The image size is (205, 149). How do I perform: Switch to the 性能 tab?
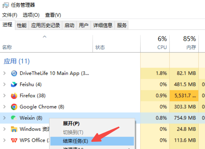tap(22, 25)
